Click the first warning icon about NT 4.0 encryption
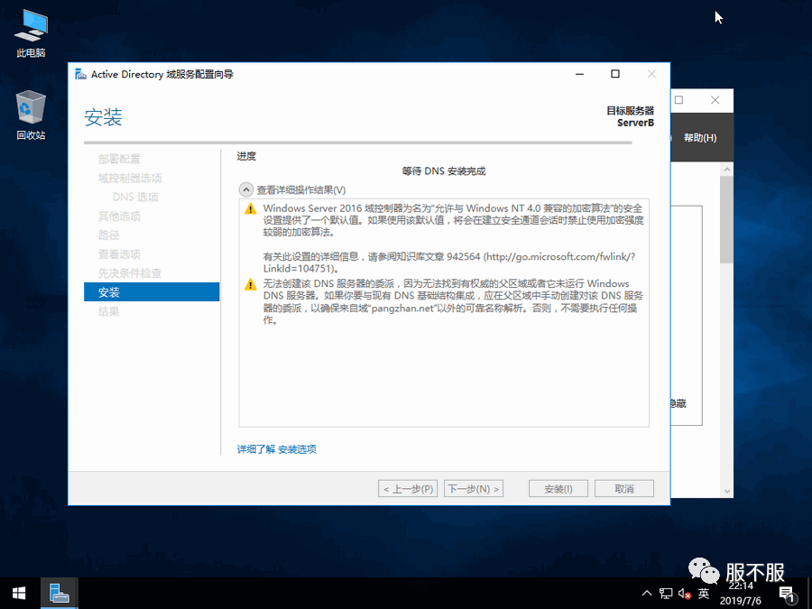812x609 pixels. 251,208
